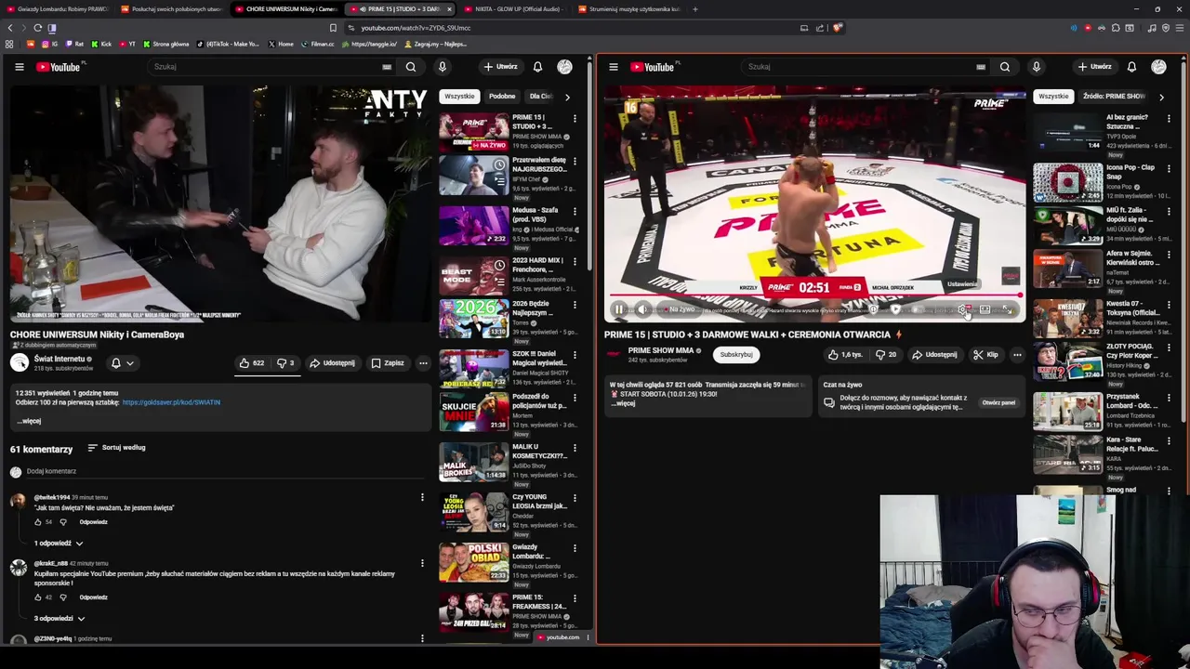Mute the PRIME 15 stream volume
Screen dimensions: 1190x669
click(x=641, y=309)
